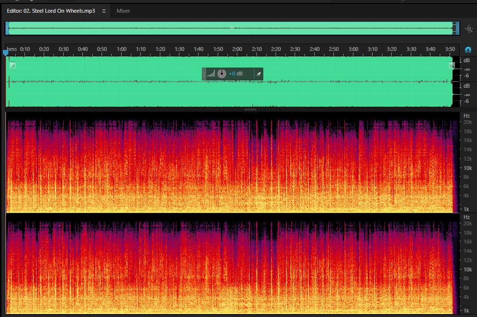Click the zoom out full magnifier icon
The height and width of the screenshot is (317, 477).
click(469, 29)
